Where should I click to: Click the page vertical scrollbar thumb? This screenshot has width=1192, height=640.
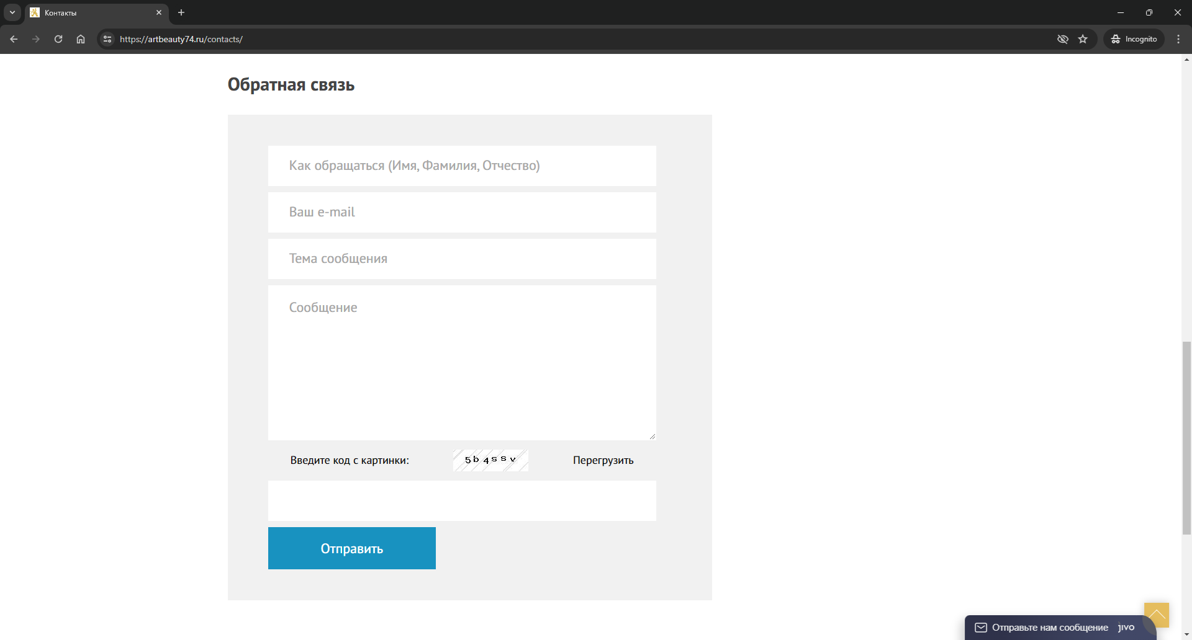(x=1186, y=437)
